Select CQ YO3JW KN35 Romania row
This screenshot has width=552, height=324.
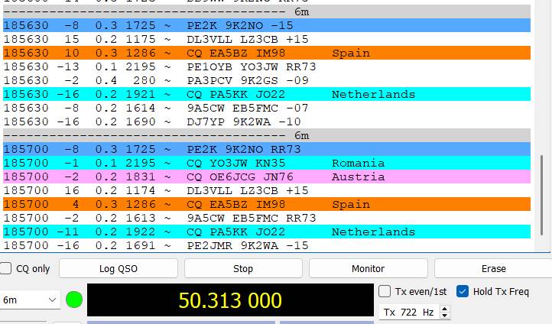[267, 163]
